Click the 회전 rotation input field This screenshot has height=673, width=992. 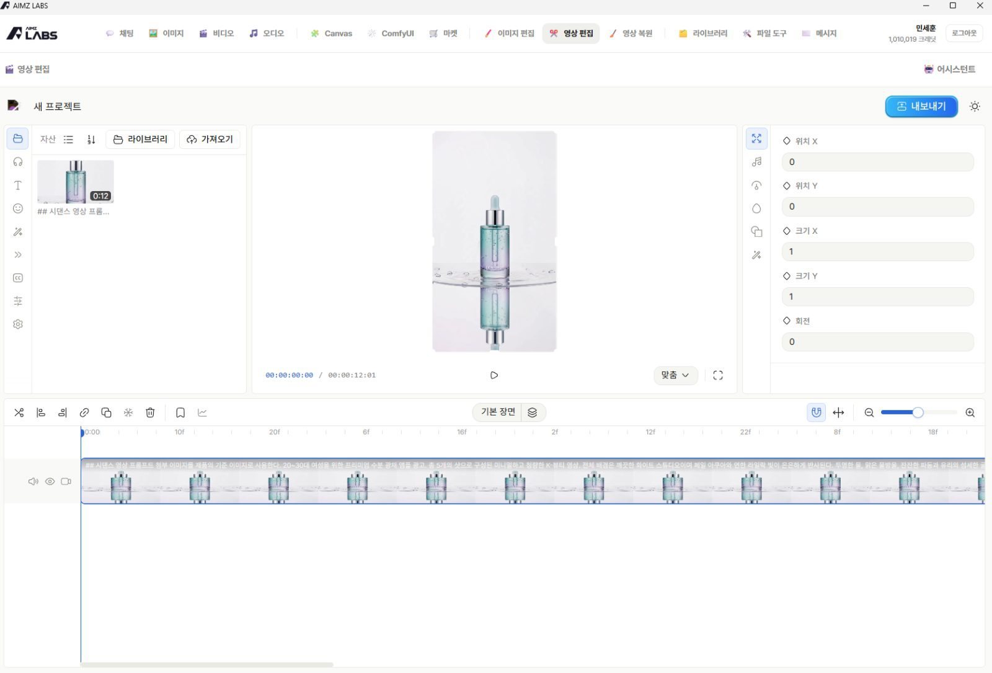(x=877, y=342)
